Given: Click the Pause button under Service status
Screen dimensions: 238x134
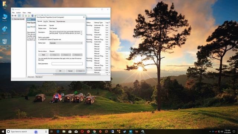Looking at the screenshot, I should 66,55.
